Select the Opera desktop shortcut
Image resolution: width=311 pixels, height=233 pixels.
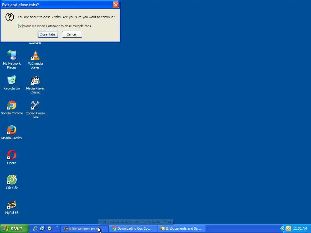click(12, 157)
